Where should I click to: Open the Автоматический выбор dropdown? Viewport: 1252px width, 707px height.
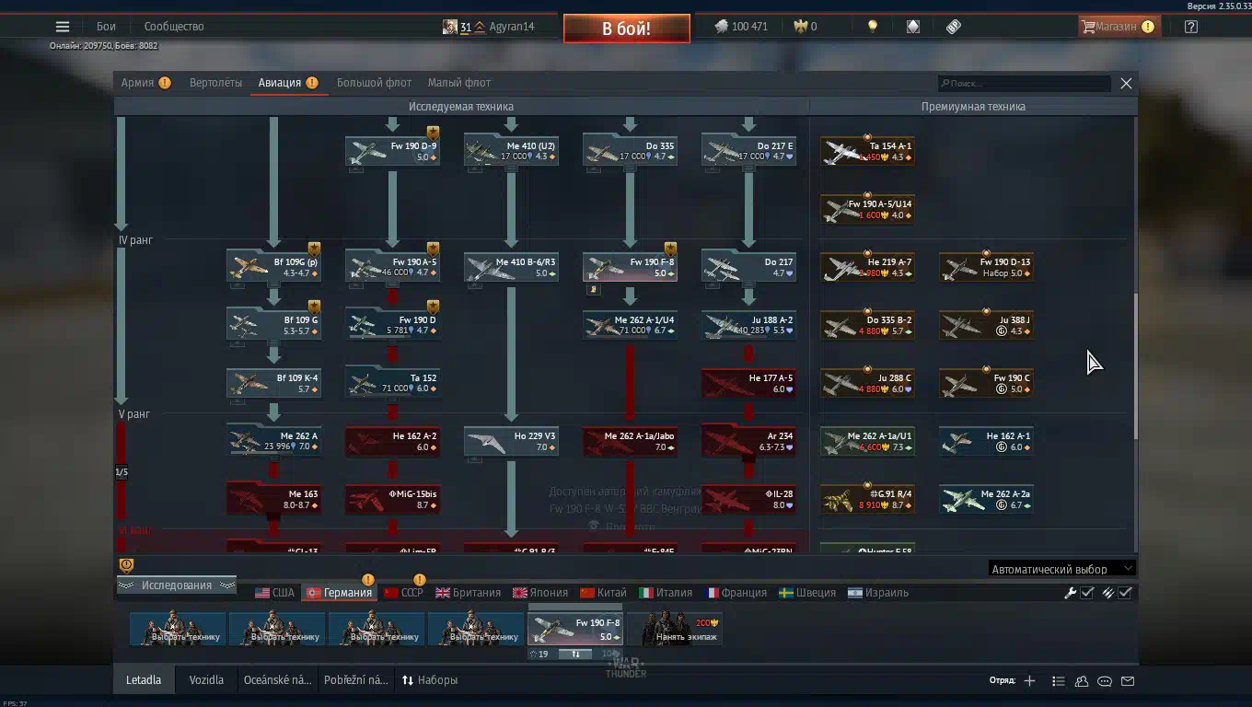click(1061, 569)
